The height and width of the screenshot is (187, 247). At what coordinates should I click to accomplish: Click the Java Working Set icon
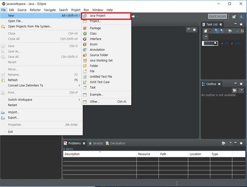point(85,60)
